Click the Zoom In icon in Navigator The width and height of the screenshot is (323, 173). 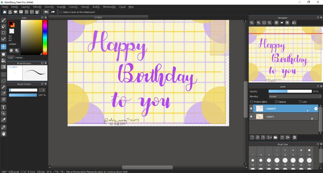[x=258, y=23]
